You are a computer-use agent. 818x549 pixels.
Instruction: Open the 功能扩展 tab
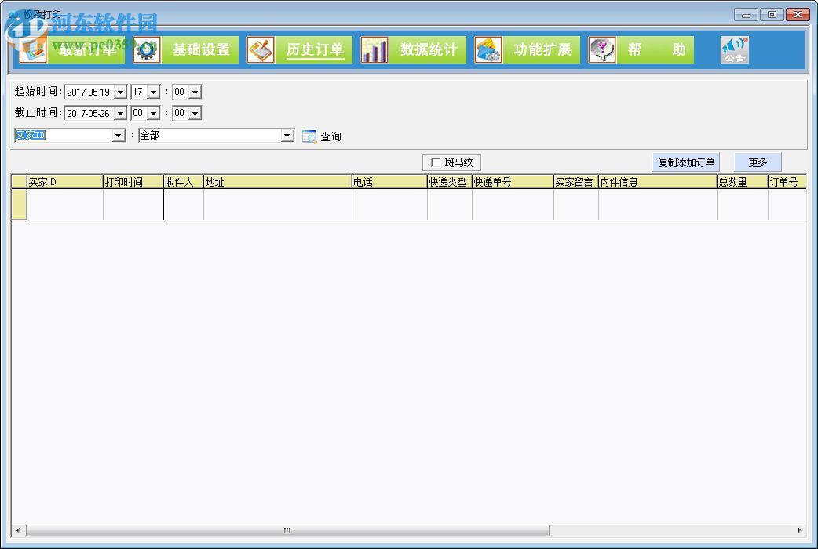542,50
